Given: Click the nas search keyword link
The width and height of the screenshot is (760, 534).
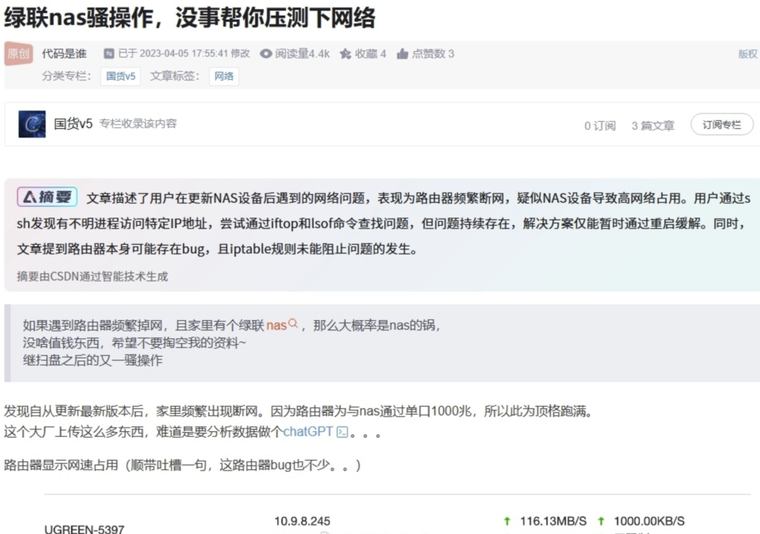Looking at the screenshot, I should (x=277, y=325).
